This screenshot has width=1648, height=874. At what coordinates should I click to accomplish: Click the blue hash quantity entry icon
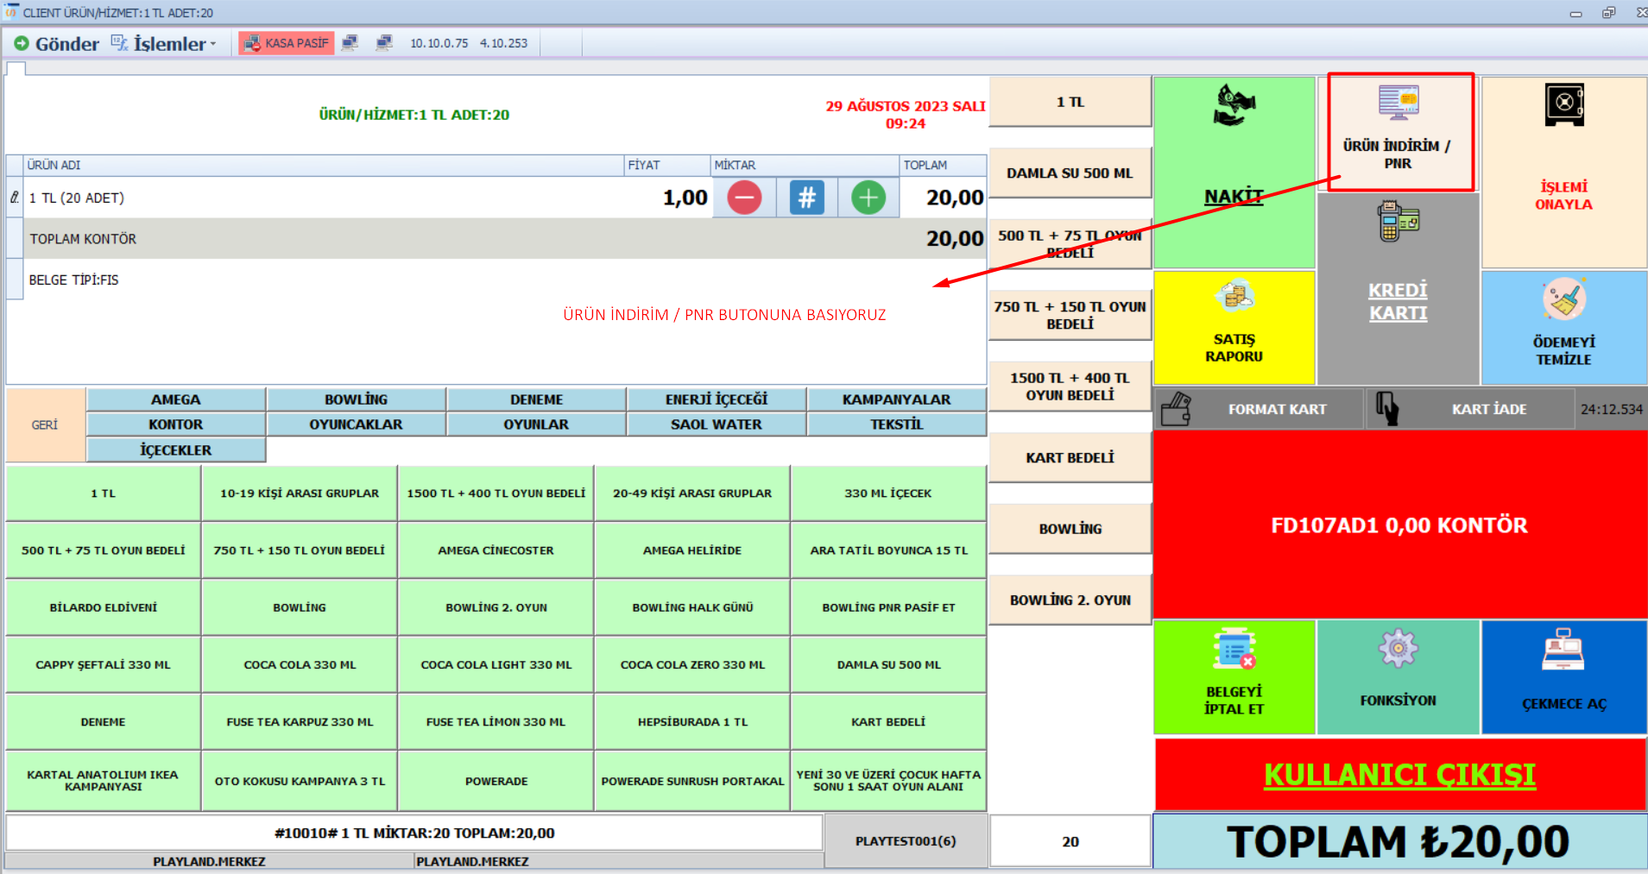tap(806, 198)
